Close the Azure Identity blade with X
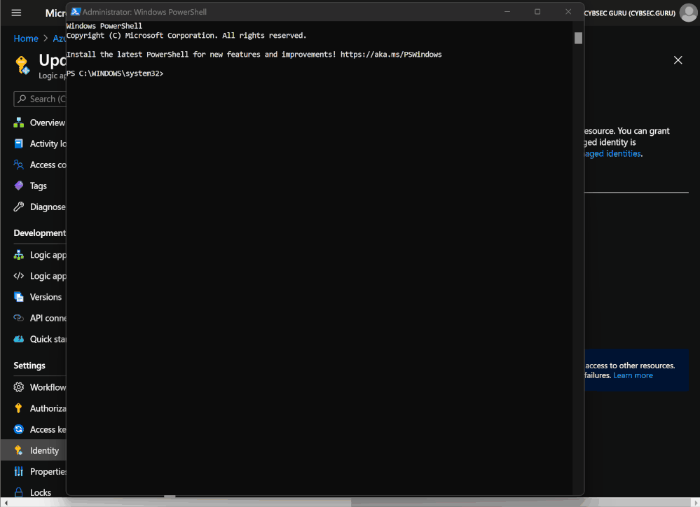Viewport: 700px width, 507px height. [x=678, y=60]
